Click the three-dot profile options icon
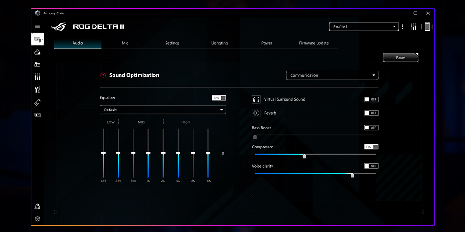This screenshot has width=465, height=232. click(403, 27)
